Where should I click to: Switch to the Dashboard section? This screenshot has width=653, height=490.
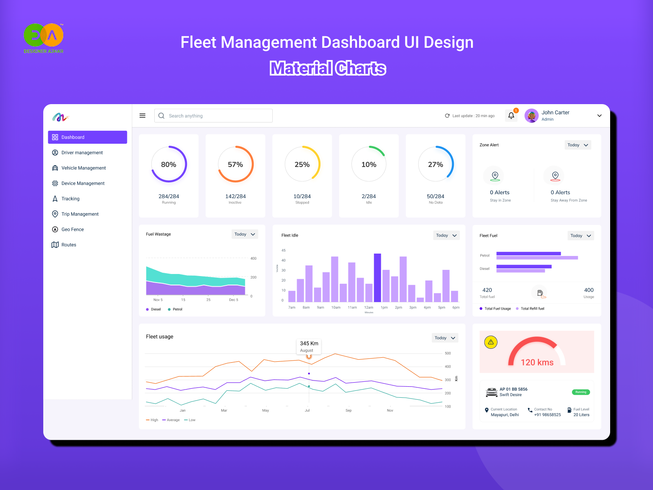click(73, 137)
